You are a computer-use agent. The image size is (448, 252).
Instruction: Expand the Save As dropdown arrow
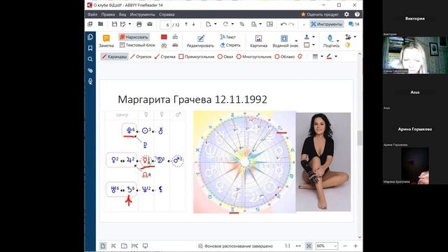pos(129,24)
